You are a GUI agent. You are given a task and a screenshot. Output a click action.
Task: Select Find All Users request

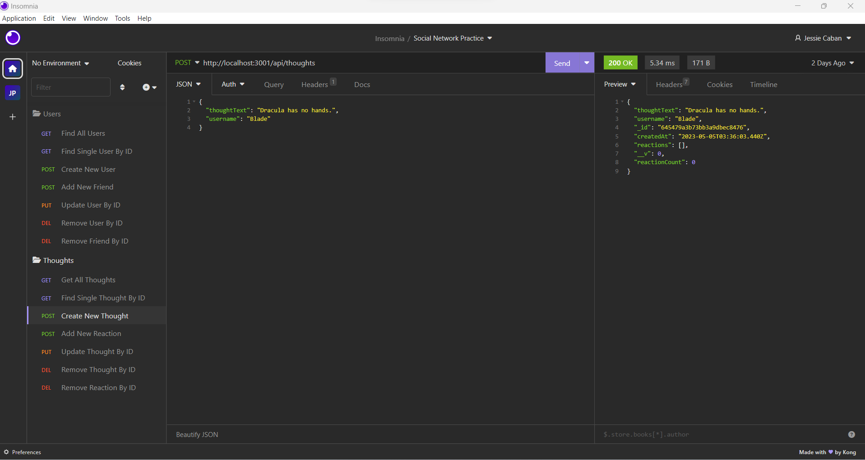pos(97,133)
